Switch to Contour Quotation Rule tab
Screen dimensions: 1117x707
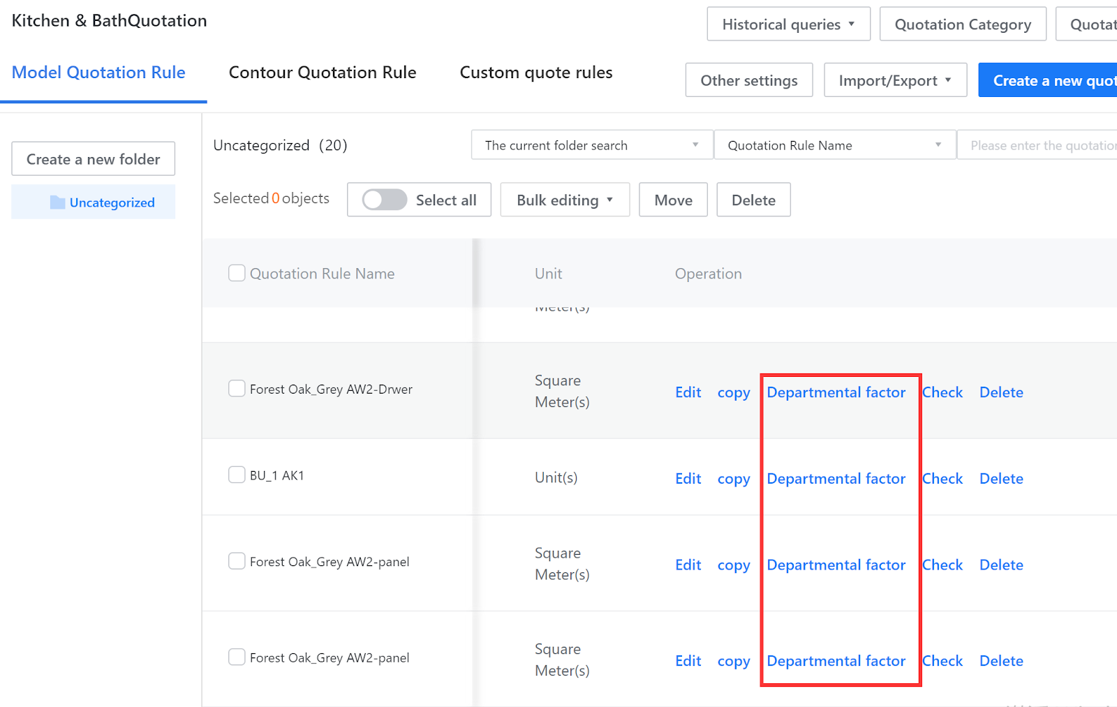(x=323, y=73)
